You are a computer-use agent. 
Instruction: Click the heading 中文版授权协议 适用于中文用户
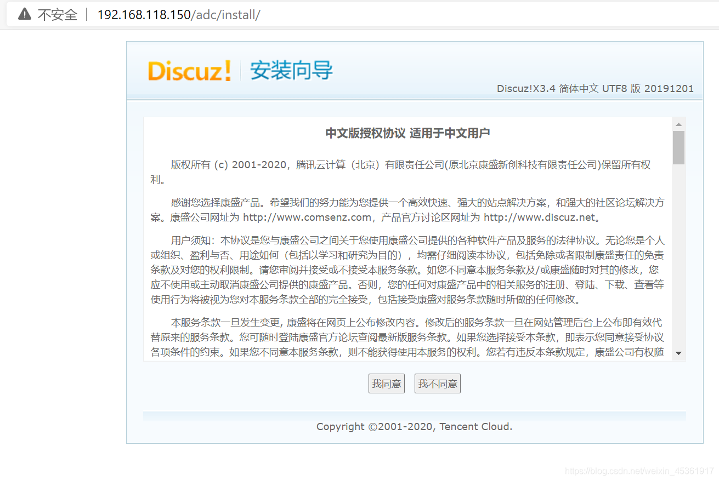pos(407,133)
